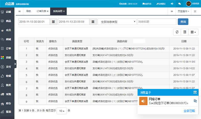
Task: Collapse the sidebar with the arrow handle
Action: (15, 64)
